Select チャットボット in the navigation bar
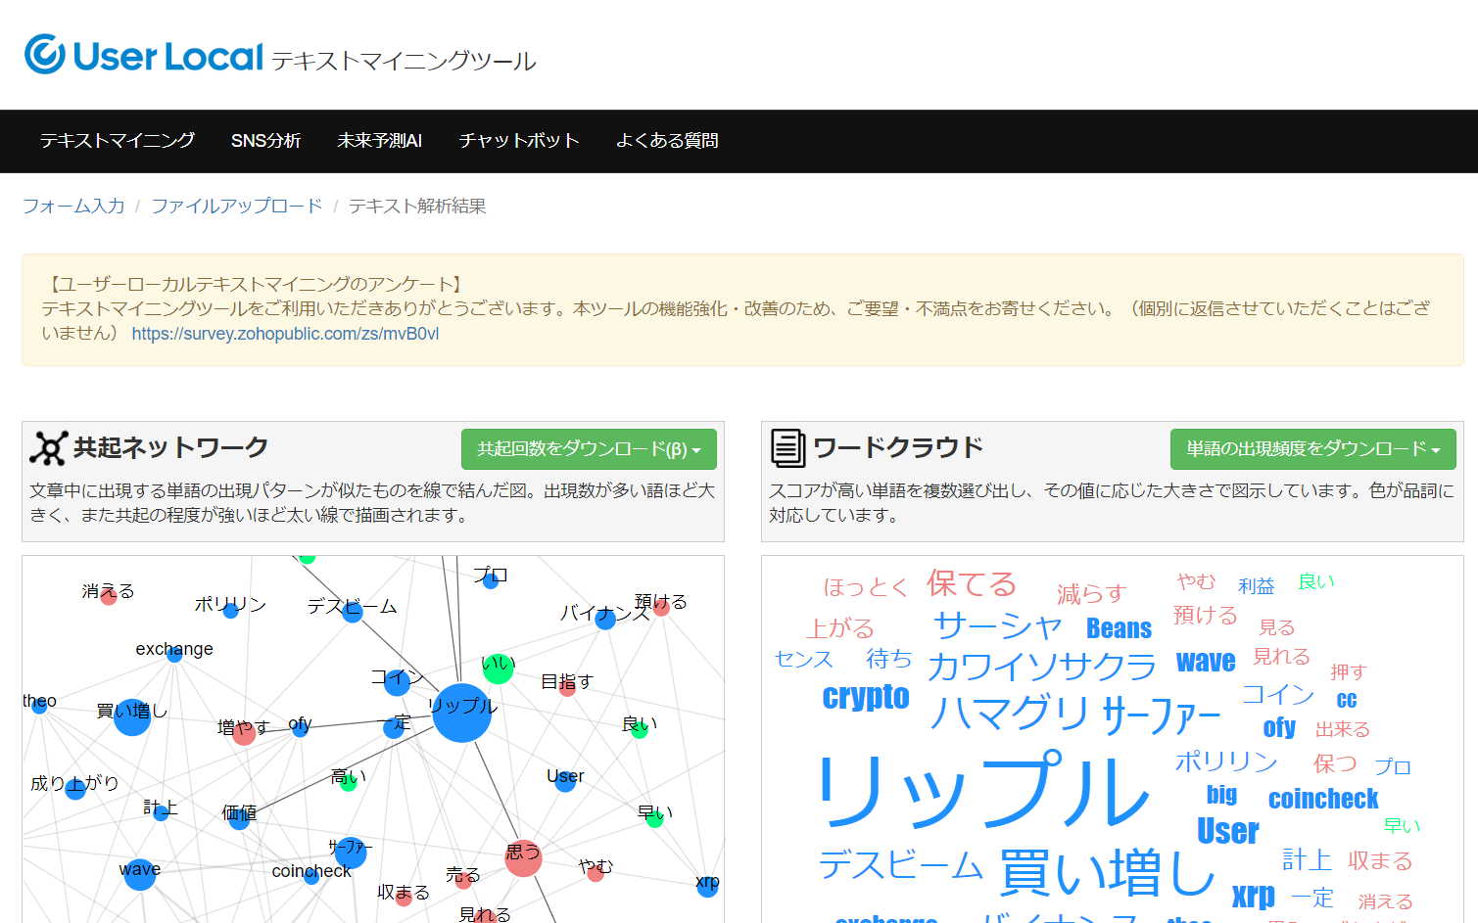This screenshot has width=1478, height=923. (519, 141)
